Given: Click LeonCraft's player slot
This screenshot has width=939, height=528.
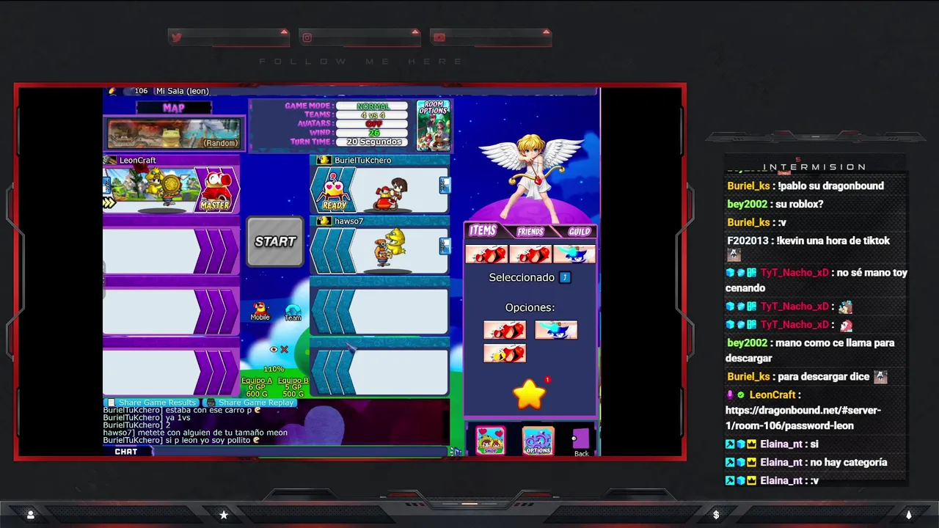Looking at the screenshot, I should tap(171, 184).
